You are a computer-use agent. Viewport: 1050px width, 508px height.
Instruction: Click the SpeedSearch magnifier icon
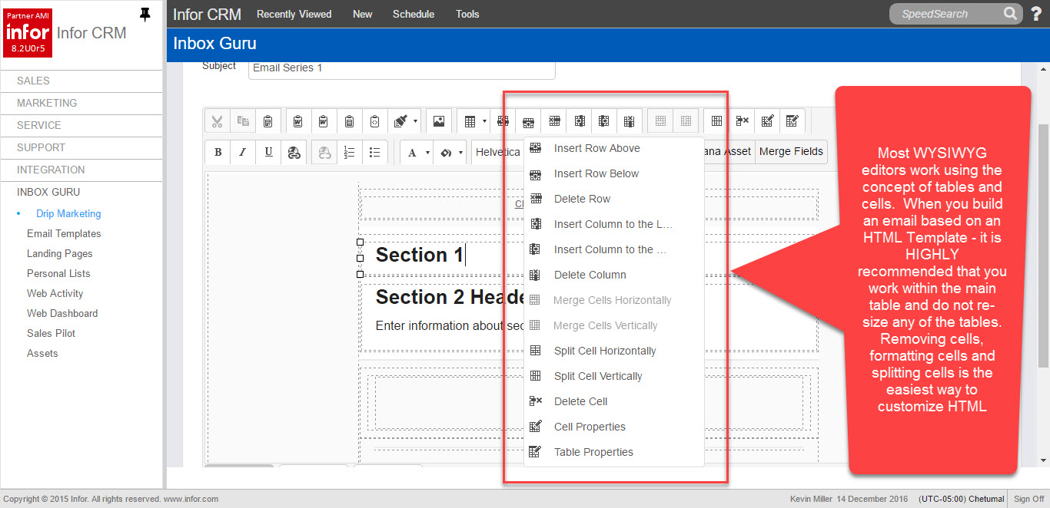tap(1010, 14)
